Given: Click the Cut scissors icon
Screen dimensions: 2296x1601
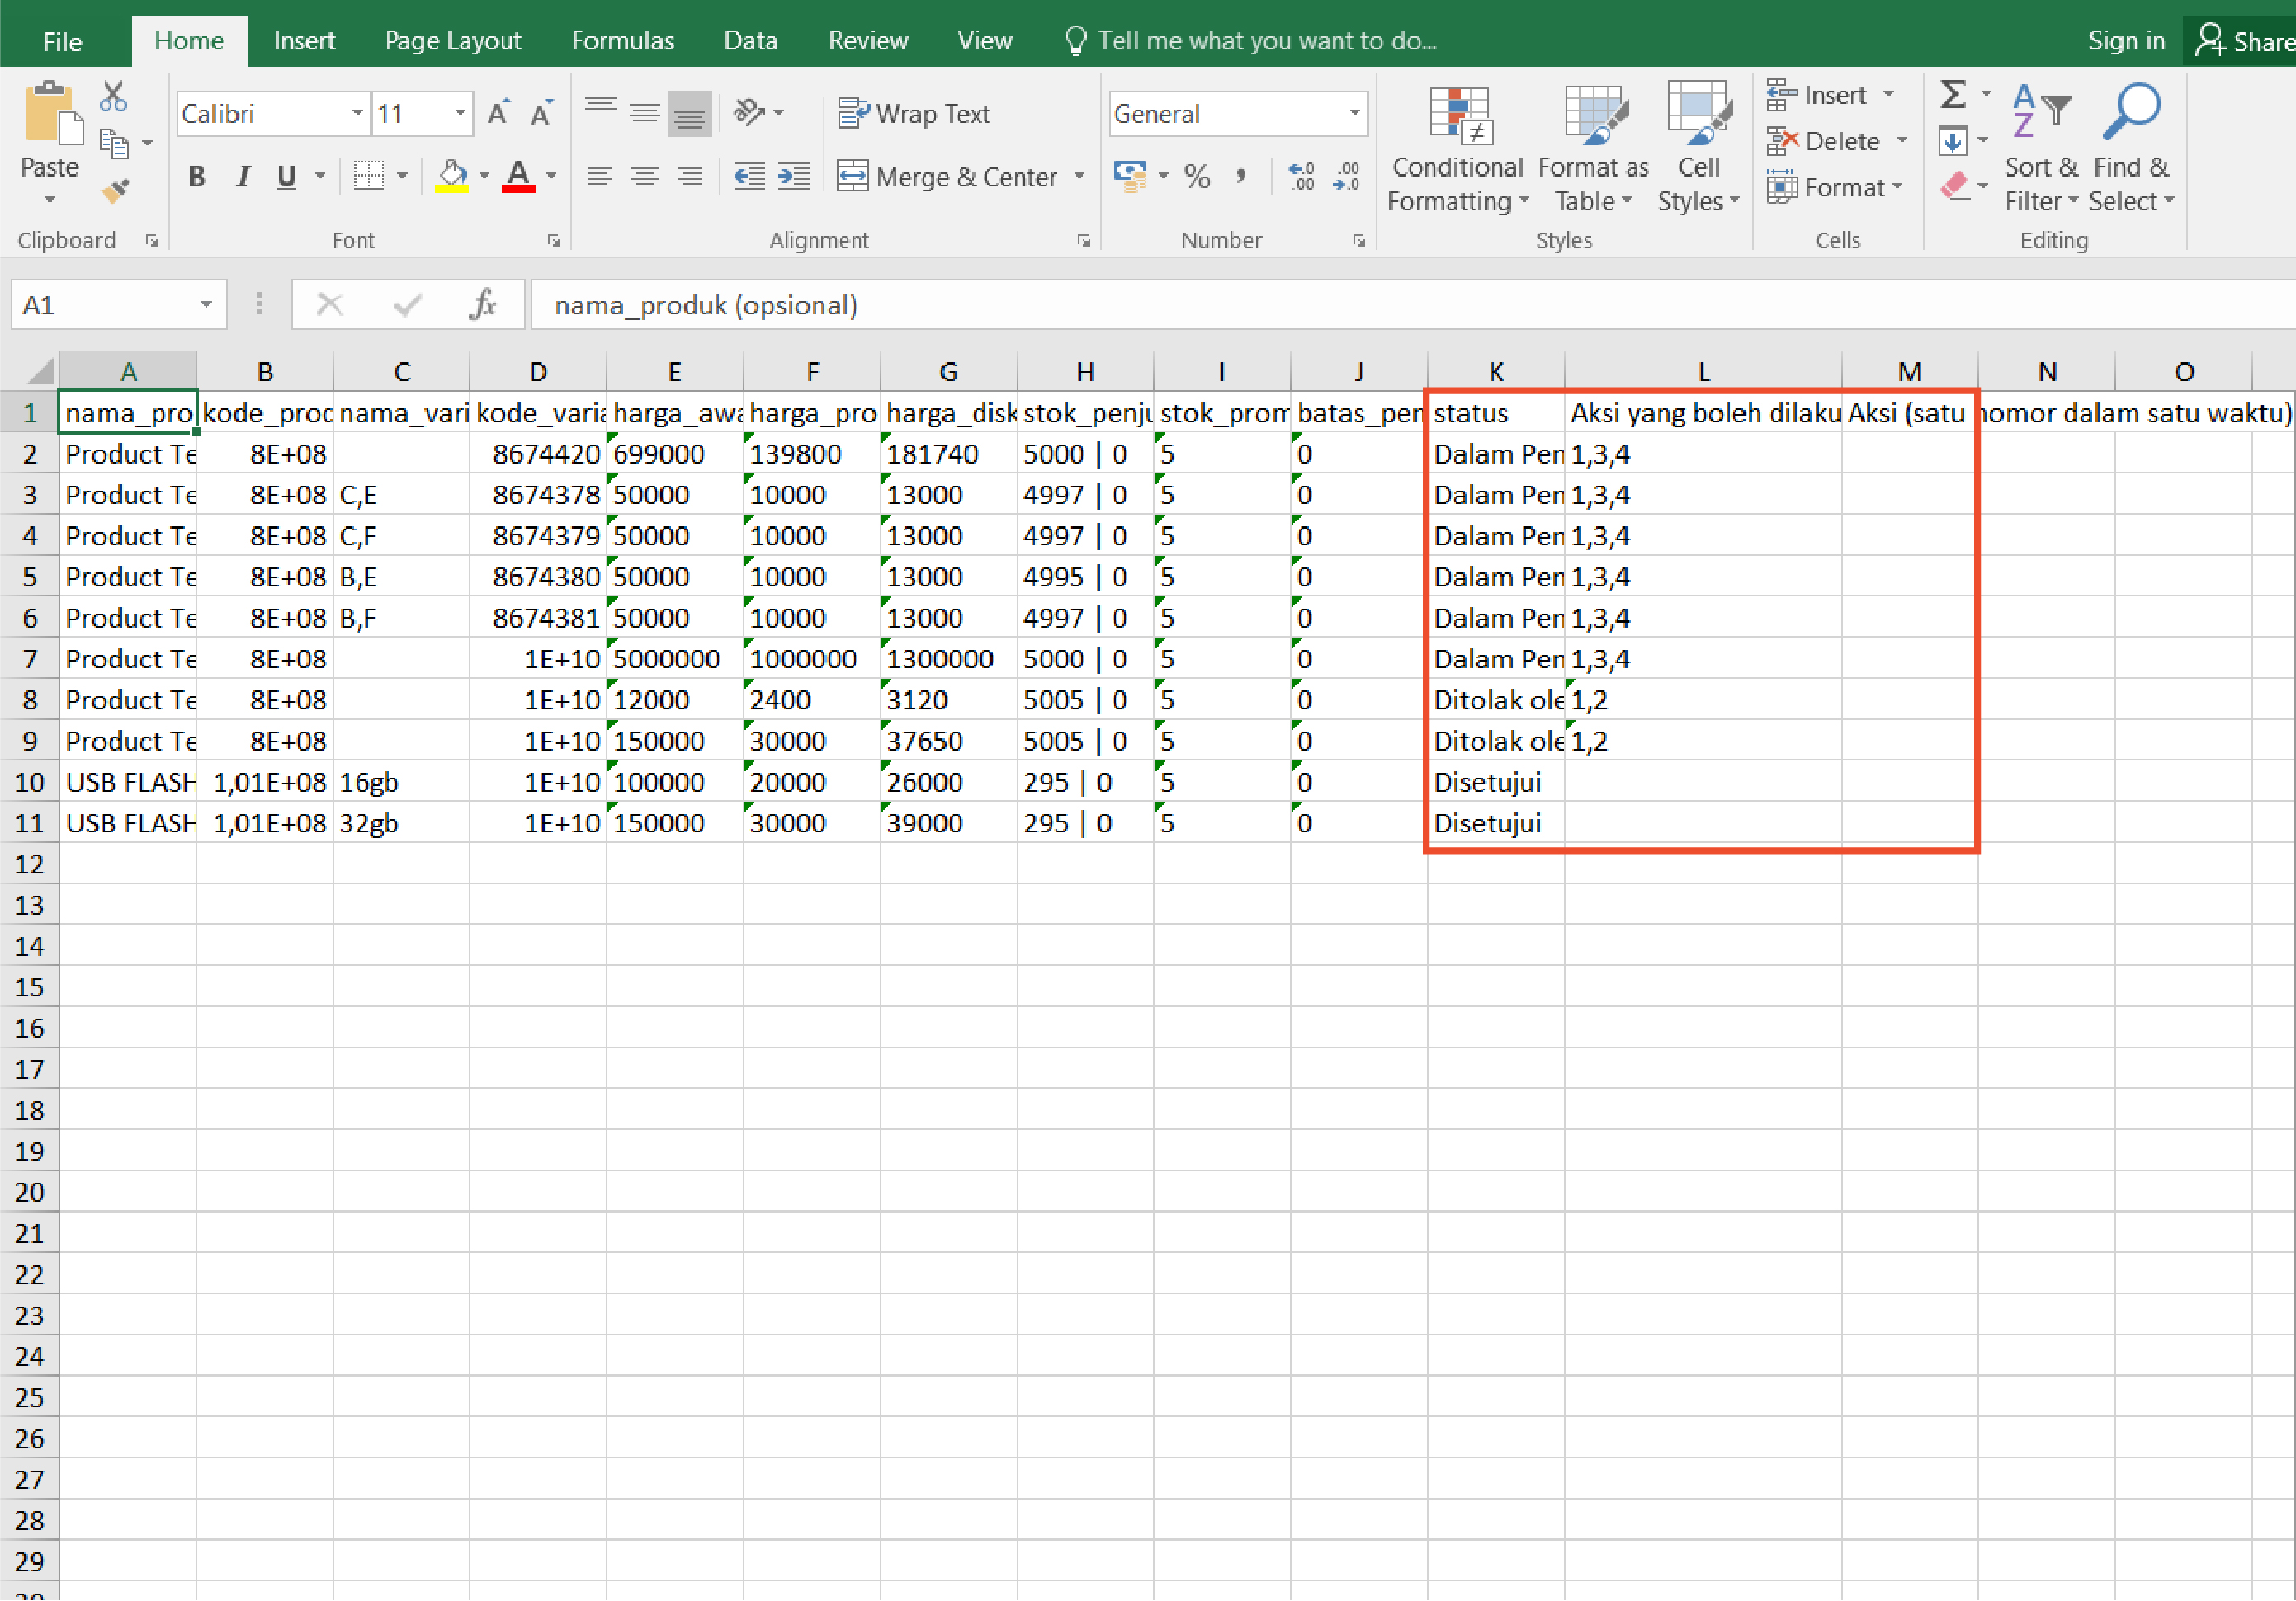Looking at the screenshot, I should click(113, 97).
